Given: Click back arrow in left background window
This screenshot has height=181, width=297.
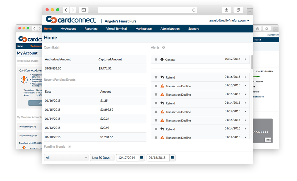Looking at the screenshot, I should click(x=34, y=28).
